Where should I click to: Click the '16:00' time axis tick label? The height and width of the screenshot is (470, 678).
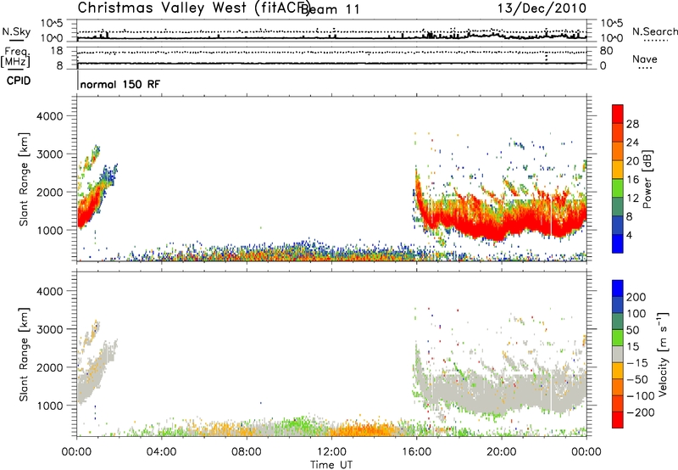click(x=416, y=452)
